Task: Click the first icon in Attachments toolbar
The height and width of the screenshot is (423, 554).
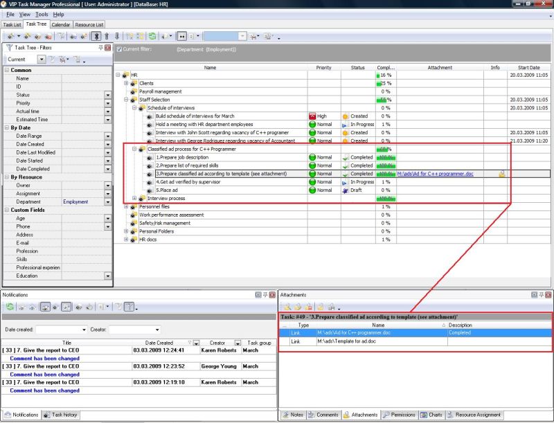Action: (286, 307)
